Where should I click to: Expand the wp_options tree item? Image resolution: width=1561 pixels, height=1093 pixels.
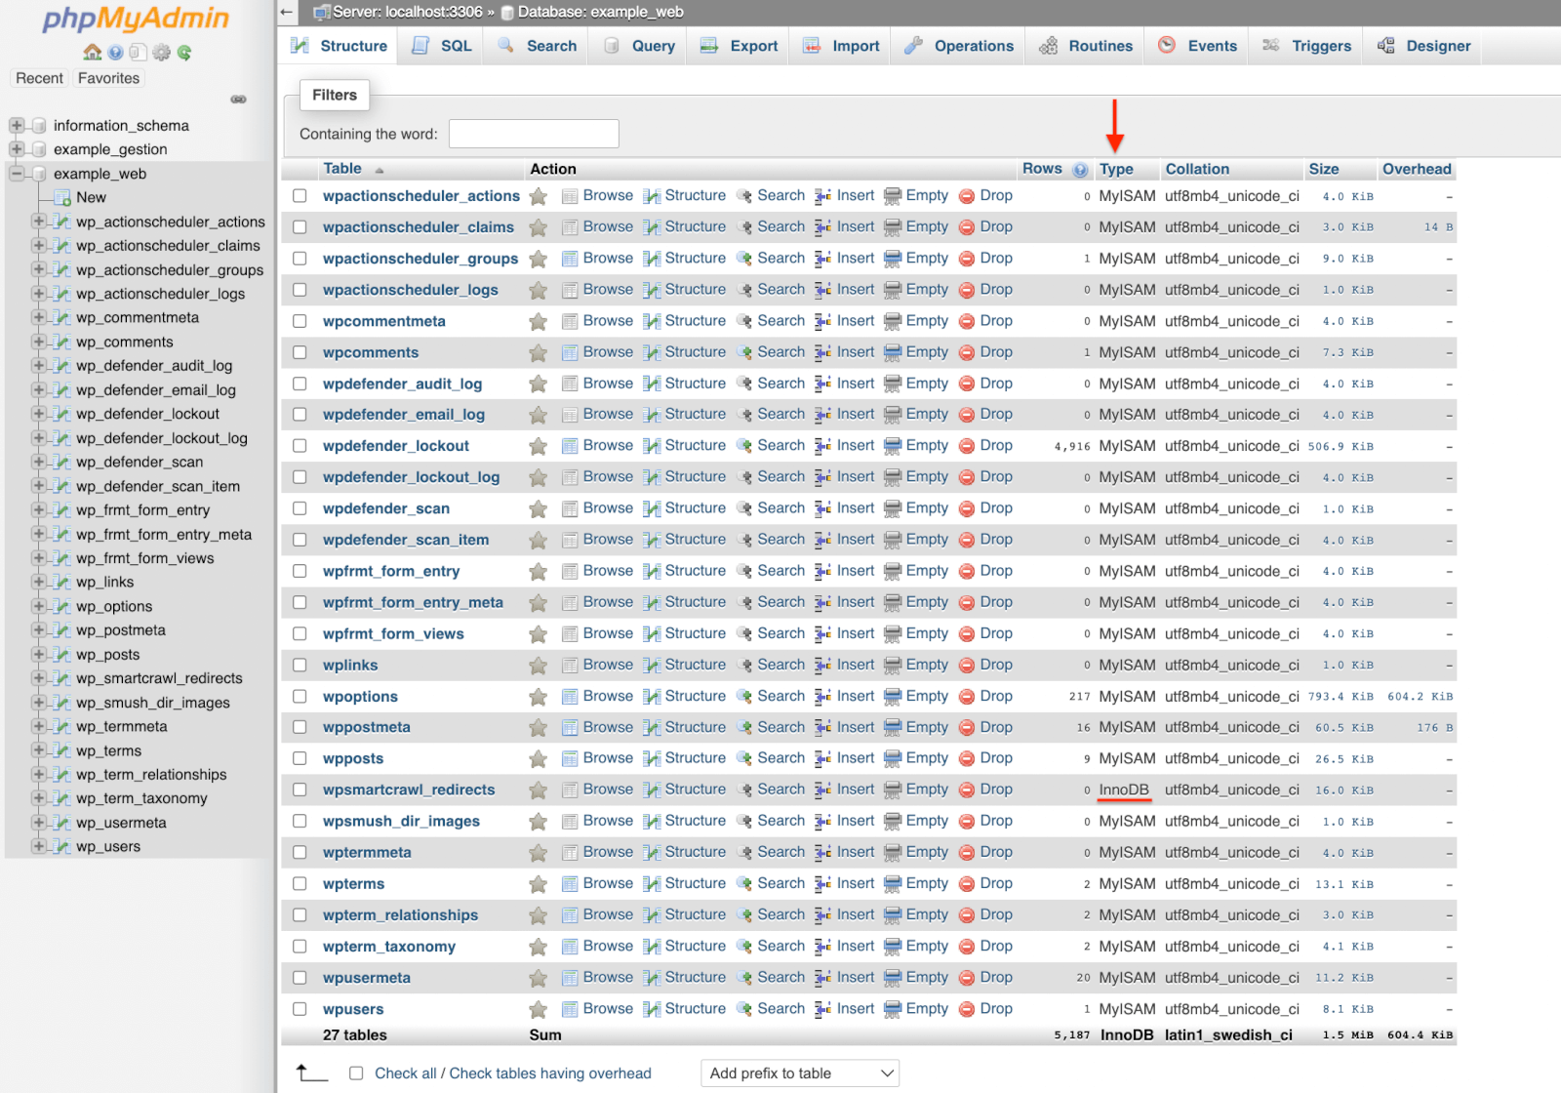[40, 606]
